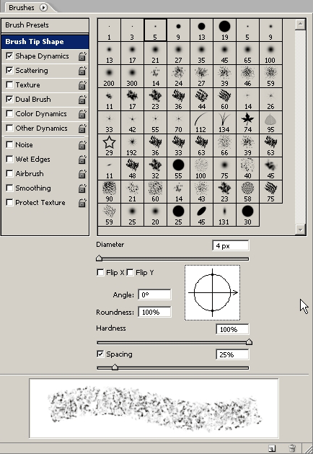Click the Angle input field

click(x=154, y=294)
